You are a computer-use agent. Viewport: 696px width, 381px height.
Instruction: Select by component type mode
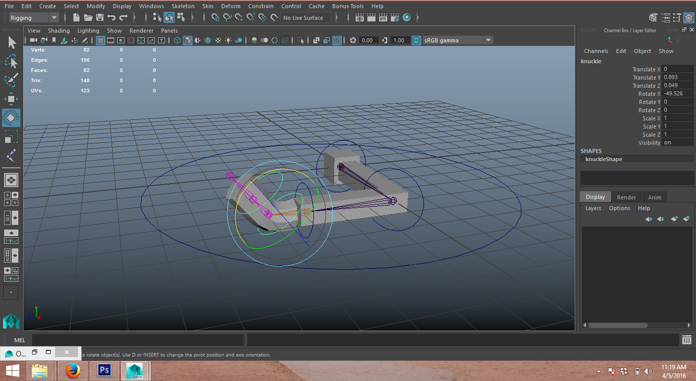181,18
